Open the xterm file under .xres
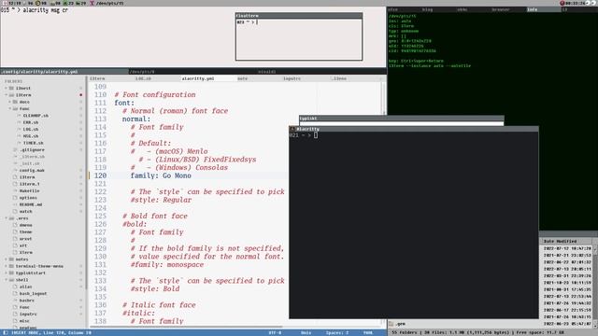Screen dimensions: 598x336 (x=25, y=252)
